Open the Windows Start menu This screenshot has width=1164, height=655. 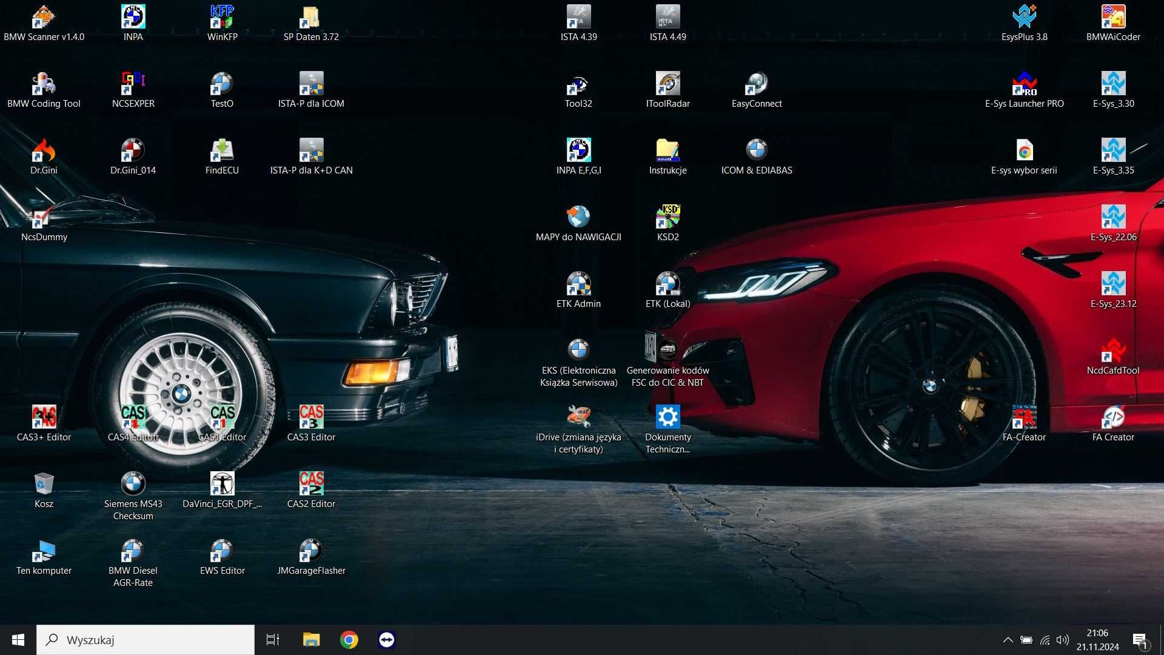18,640
